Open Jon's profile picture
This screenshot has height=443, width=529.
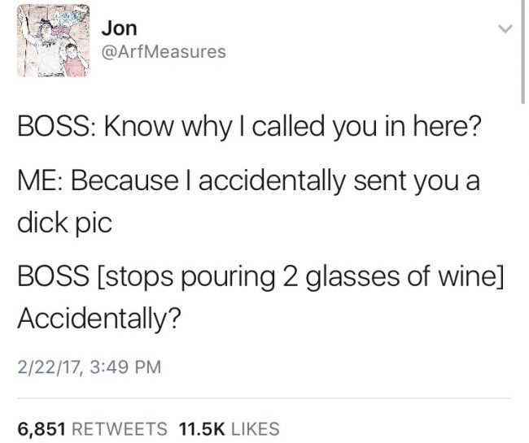[53, 41]
